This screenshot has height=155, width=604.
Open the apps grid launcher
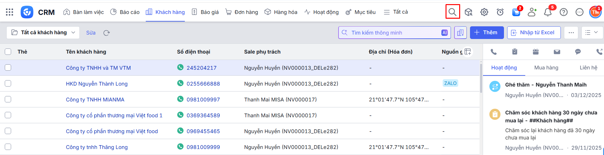pyautogui.click(x=10, y=12)
